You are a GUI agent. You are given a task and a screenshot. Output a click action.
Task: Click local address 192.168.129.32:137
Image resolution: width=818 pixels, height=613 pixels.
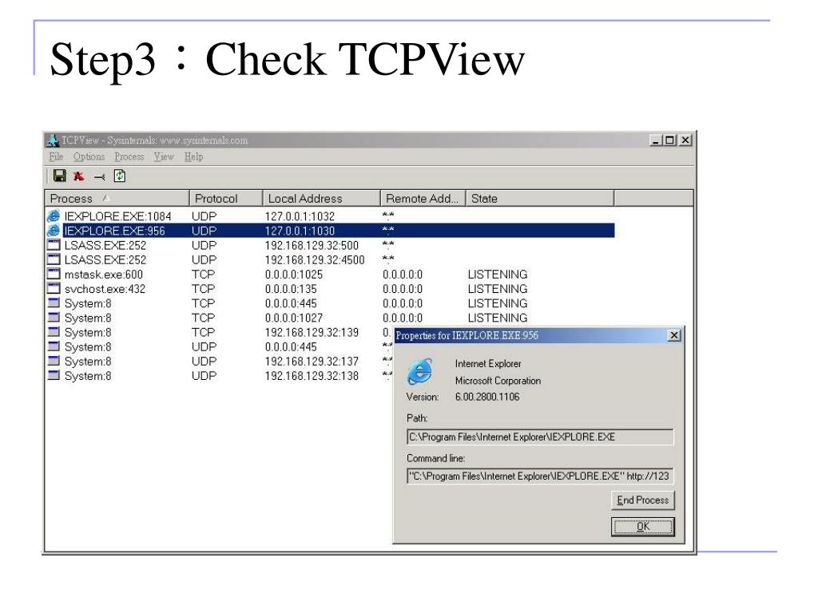click(312, 362)
